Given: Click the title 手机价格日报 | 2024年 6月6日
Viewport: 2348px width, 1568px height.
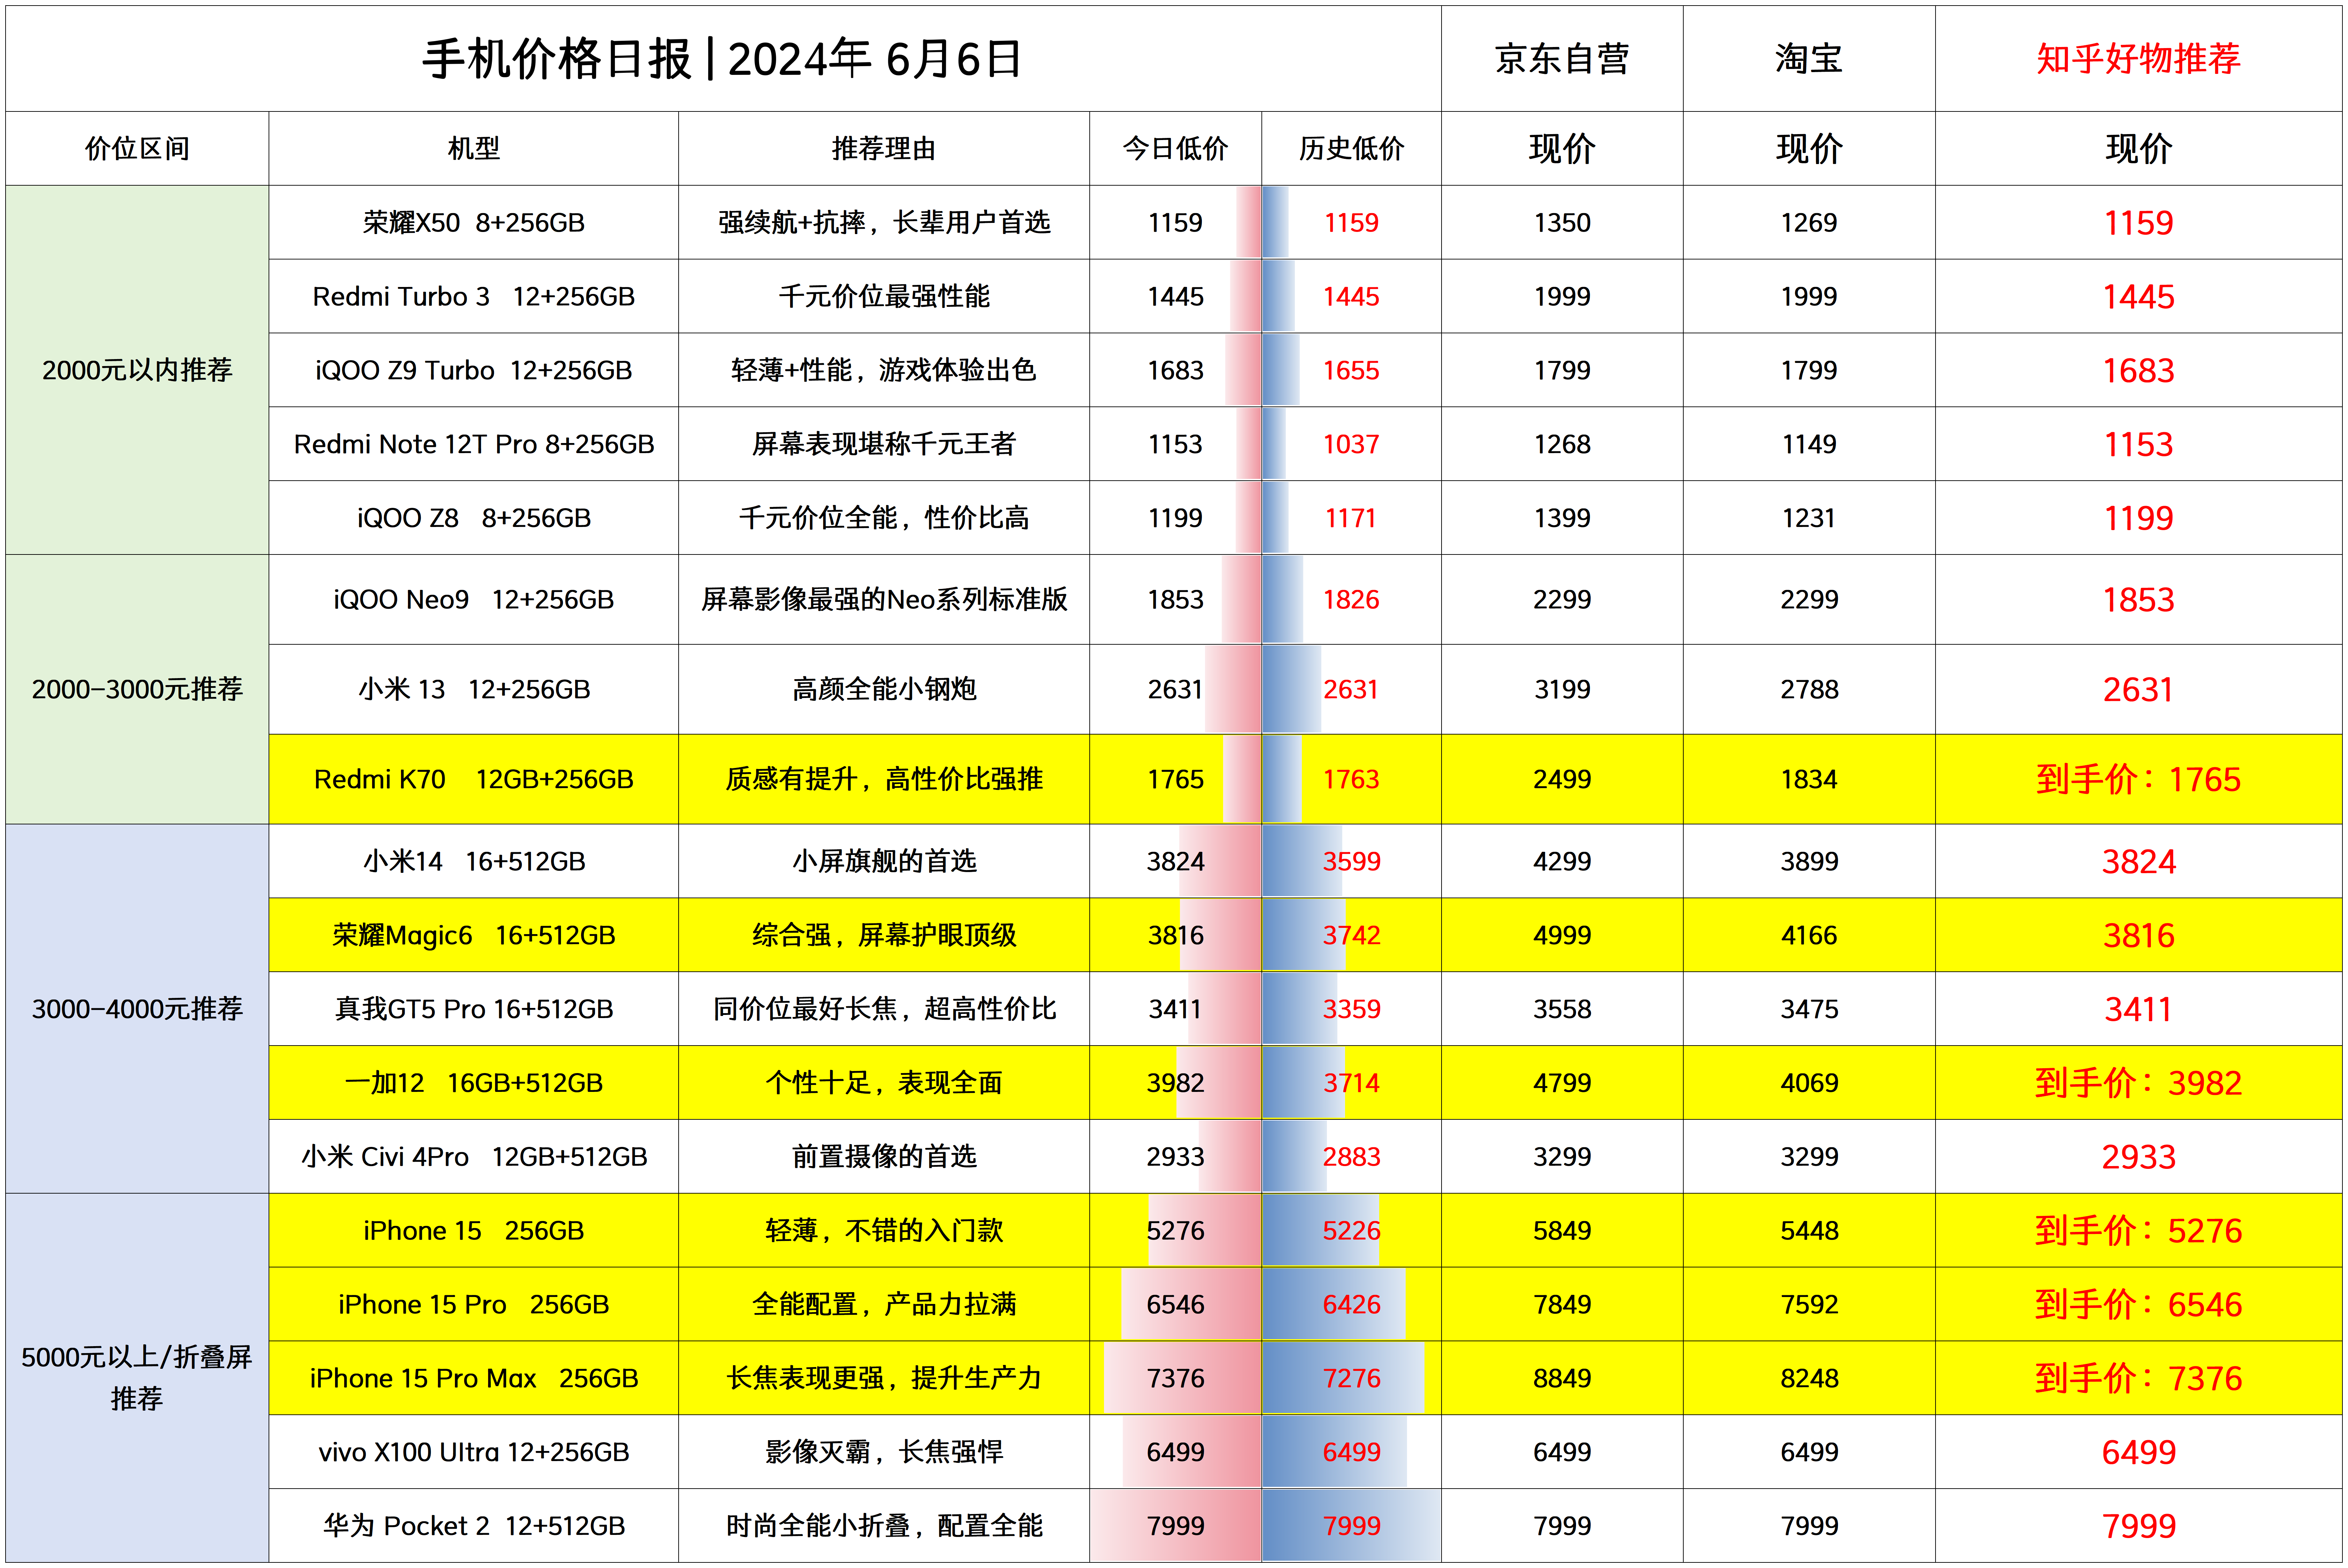Looking at the screenshot, I should (x=722, y=59).
